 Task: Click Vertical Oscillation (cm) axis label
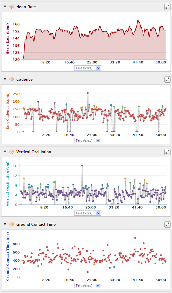8,184
